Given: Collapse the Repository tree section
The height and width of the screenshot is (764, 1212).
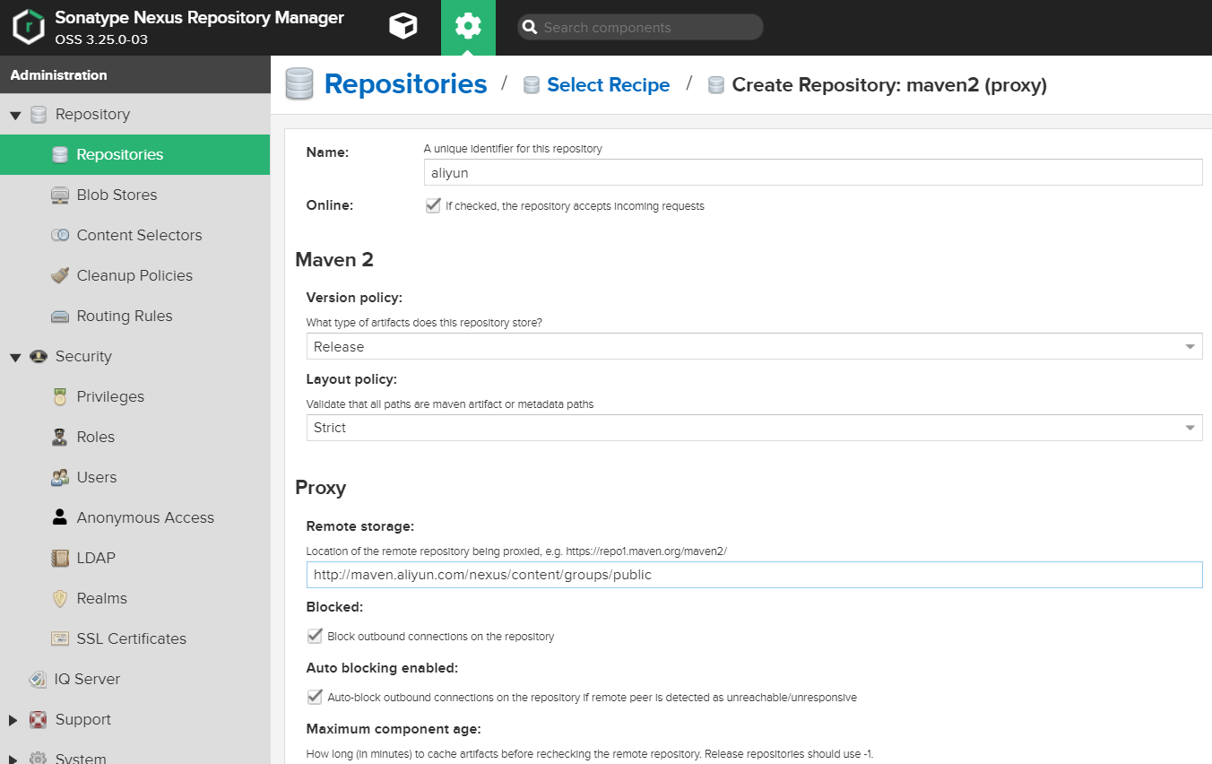Looking at the screenshot, I should 15,116.
